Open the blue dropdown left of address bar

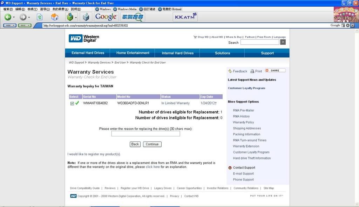pos(10,26)
